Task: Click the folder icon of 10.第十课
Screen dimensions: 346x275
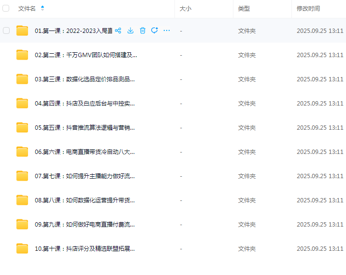Action: (x=22, y=248)
